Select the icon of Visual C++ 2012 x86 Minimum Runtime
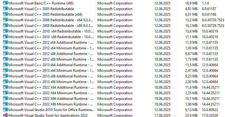 point(5,59)
